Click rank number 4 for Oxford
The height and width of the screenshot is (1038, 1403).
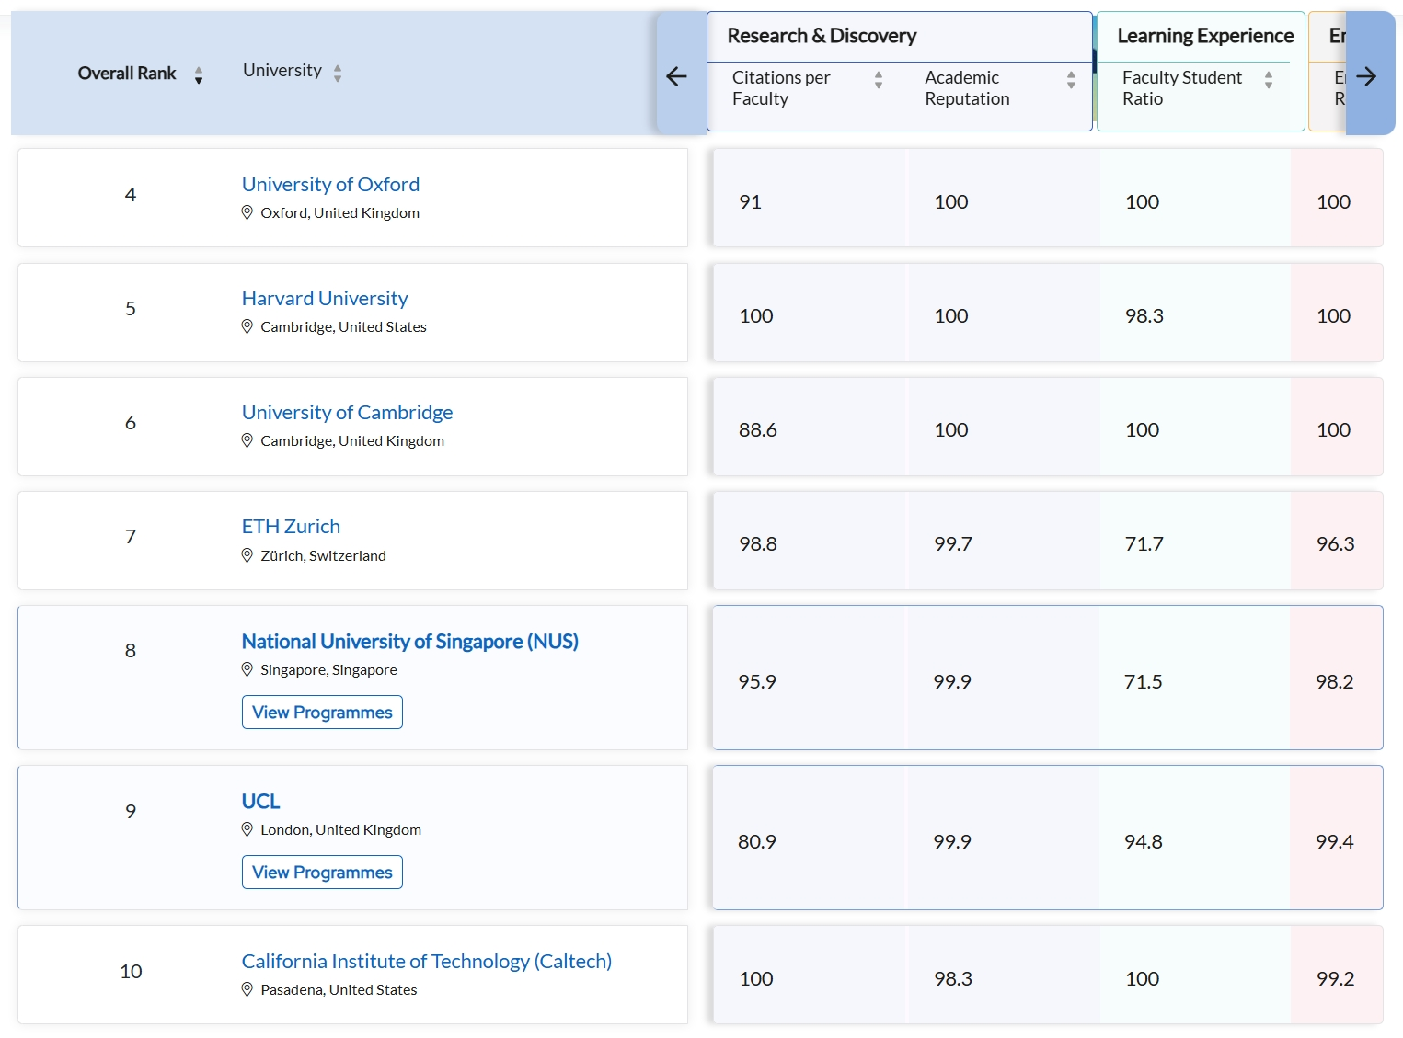click(x=131, y=194)
